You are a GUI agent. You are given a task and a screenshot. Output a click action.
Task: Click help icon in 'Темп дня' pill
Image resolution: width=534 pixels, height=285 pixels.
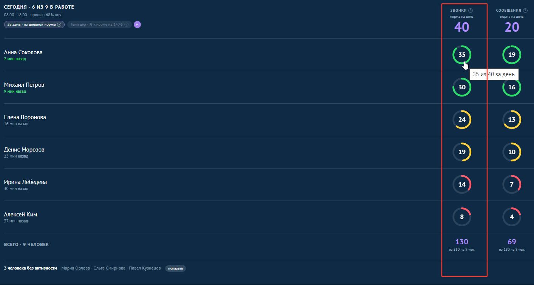126,25
